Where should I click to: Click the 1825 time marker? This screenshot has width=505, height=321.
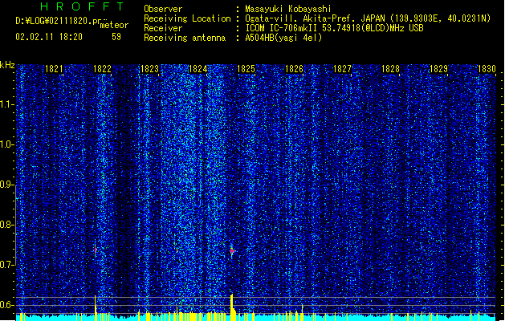pos(246,69)
